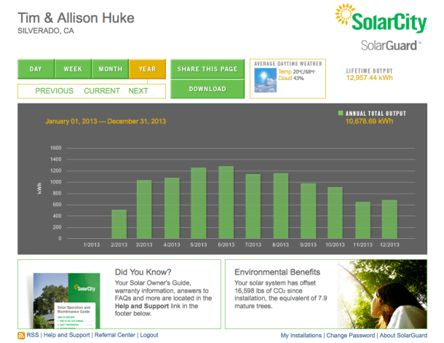
Task: Jump to the CURRENT year
Action: [x=102, y=91]
